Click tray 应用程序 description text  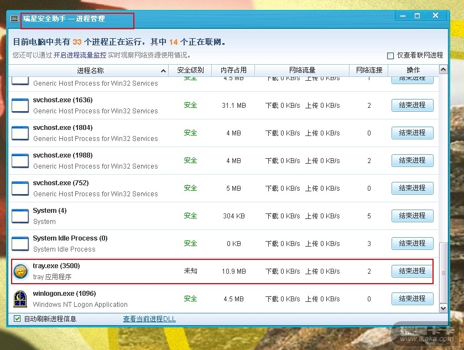(x=52, y=277)
